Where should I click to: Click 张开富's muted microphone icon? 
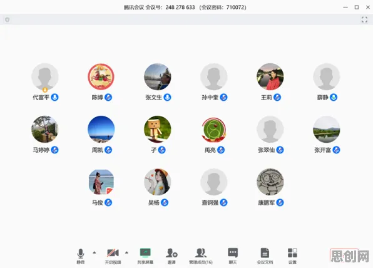coord(336,150)
